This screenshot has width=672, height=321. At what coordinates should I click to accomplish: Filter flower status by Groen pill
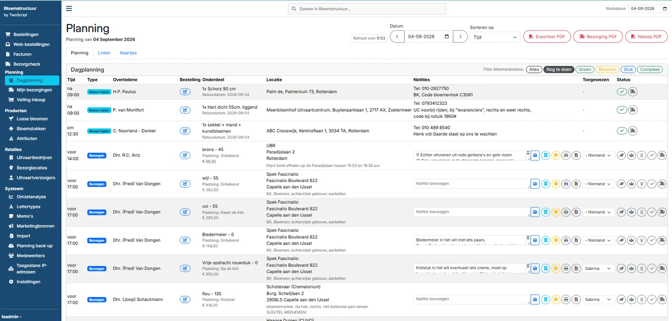585,69
